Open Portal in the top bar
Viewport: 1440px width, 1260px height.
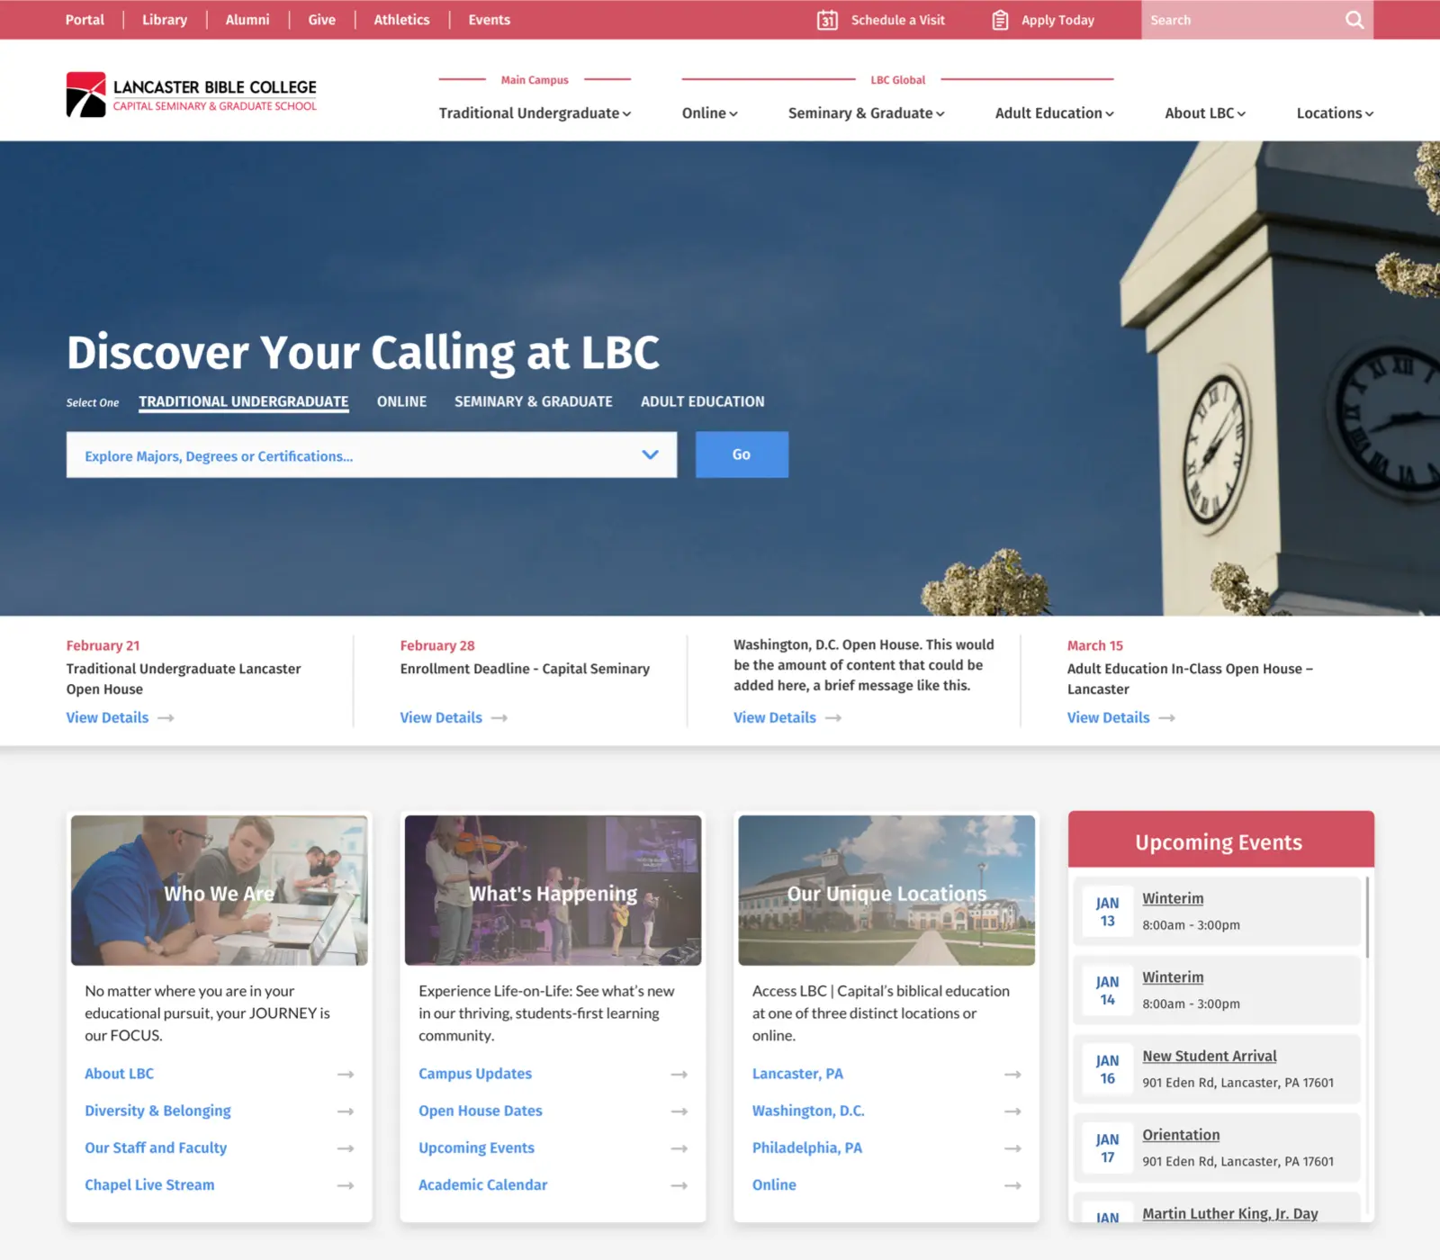85,20
